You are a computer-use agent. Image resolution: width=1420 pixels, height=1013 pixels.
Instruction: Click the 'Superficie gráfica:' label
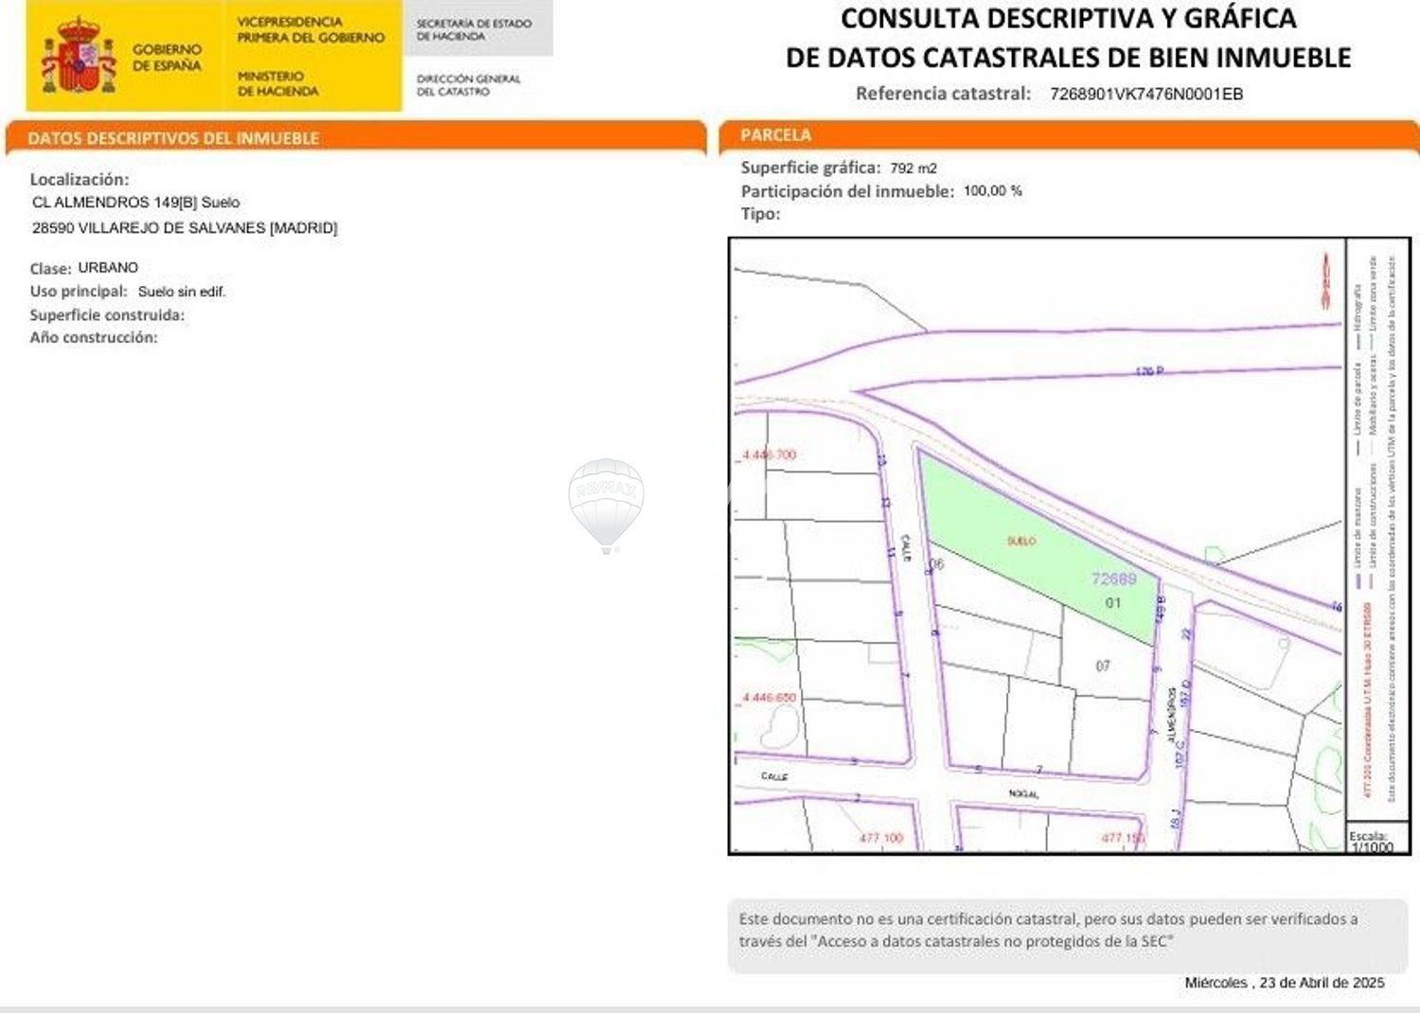pos(810,168)
